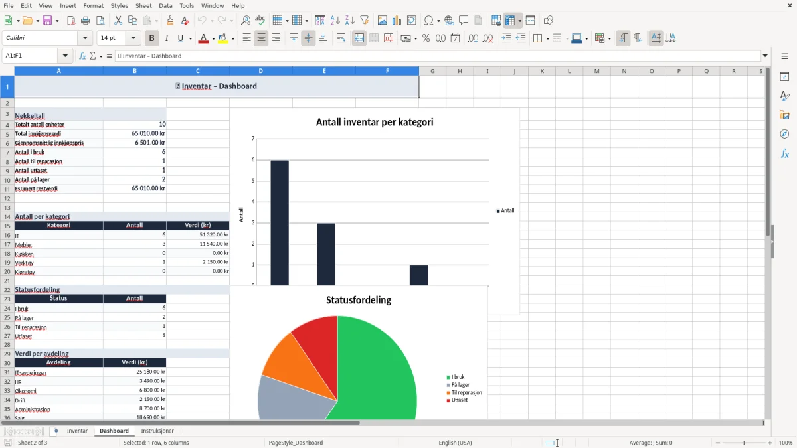This screenshot has width=797, height=448.
Task: Toggle Merge and Center Cells
Action: 359,38
